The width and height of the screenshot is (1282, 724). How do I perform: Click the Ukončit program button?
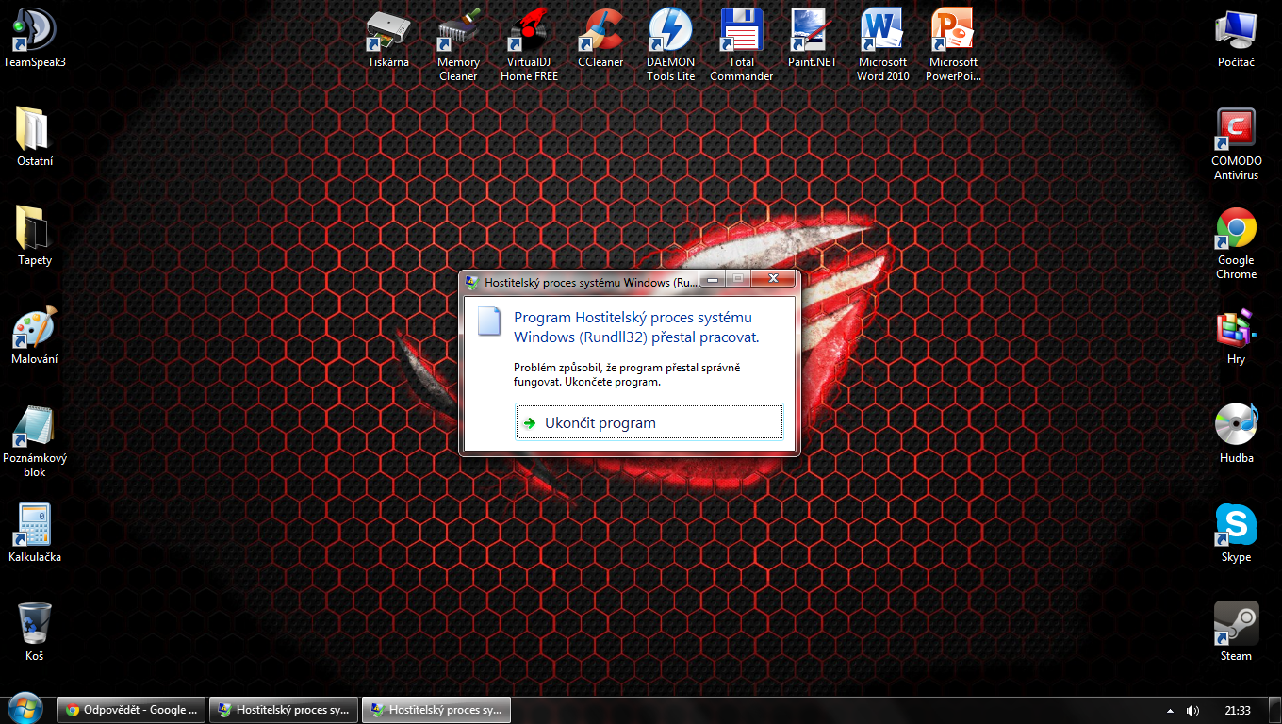point(649,423)
